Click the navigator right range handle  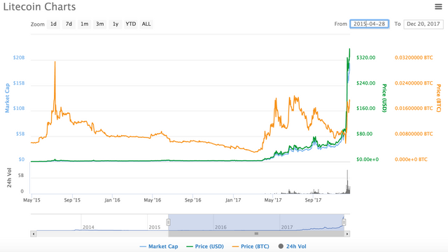click(344, 222)
